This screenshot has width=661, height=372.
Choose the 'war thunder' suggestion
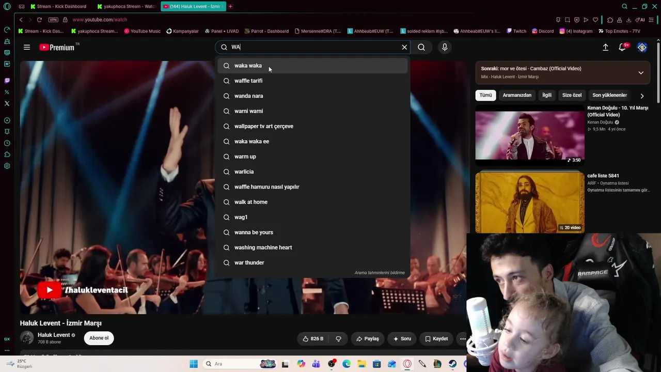[312, 262]
